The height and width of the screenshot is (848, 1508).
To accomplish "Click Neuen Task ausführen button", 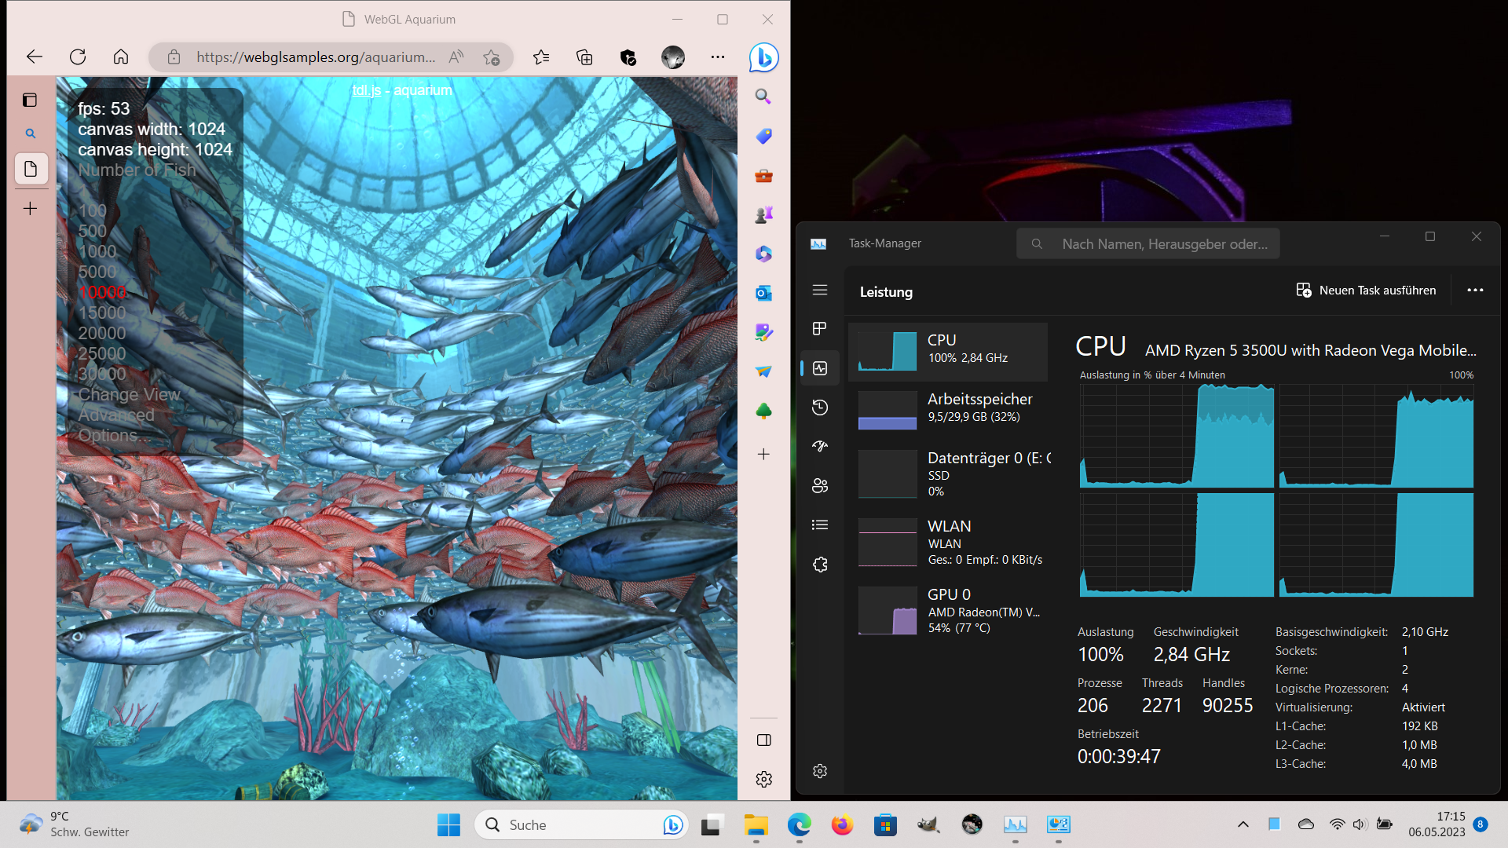I will [1366, 290].
